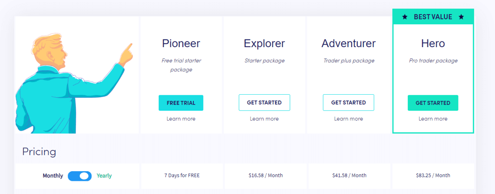495x194 pixels.
Task: Click the 7 Days for FREE cell
Action: [x=182, y=176]
